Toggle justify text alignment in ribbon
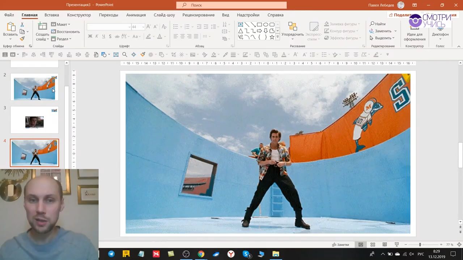This screenshot has width=463, height=260. [196, 36]
